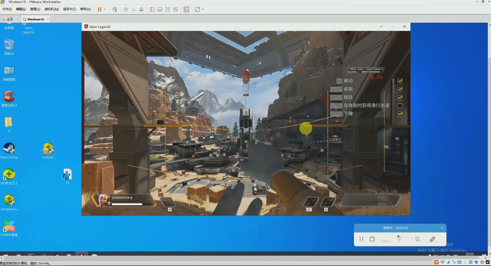Open the 编辑(E) menu

[21, 9]
